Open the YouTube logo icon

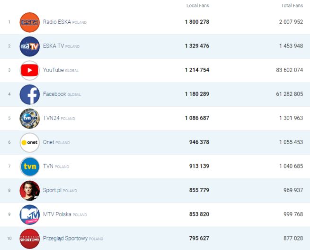click(29, 70)
